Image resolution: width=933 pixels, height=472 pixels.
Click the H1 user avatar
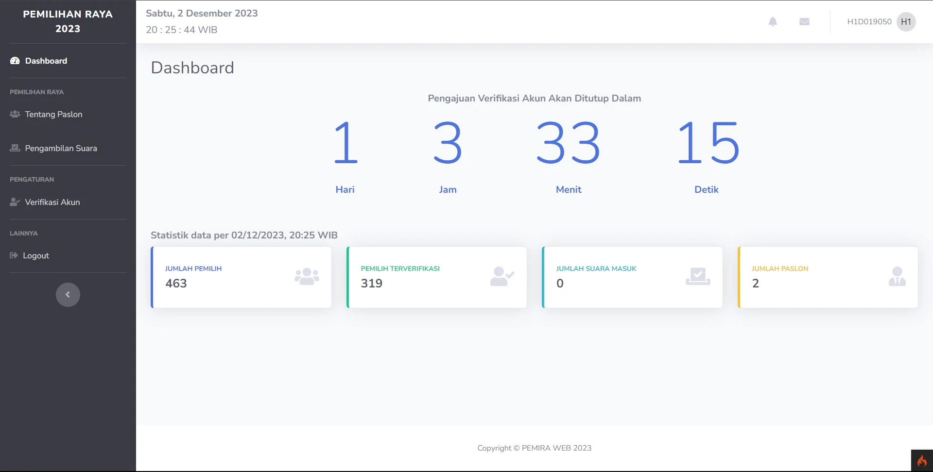[x=906, y=22]
